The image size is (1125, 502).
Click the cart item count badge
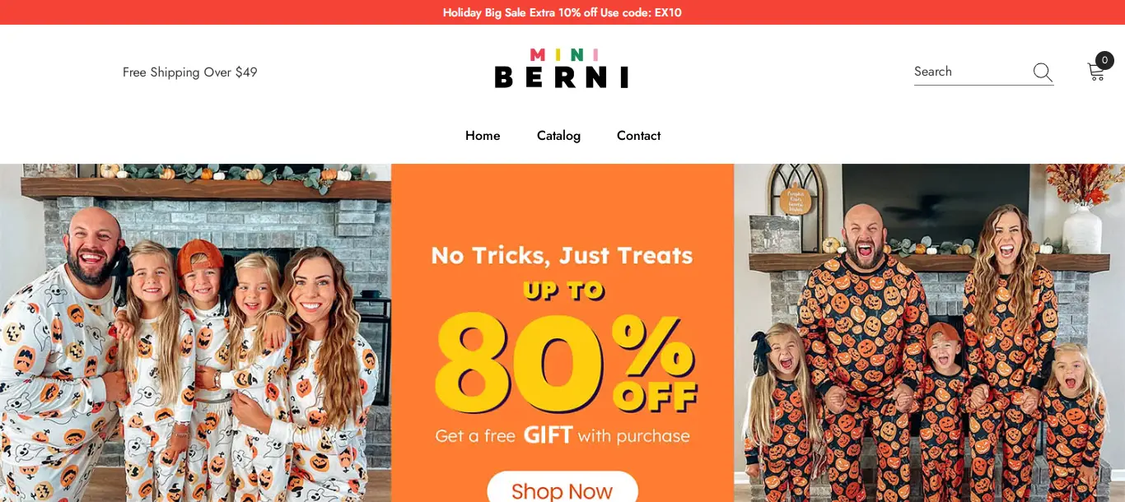1104,60
